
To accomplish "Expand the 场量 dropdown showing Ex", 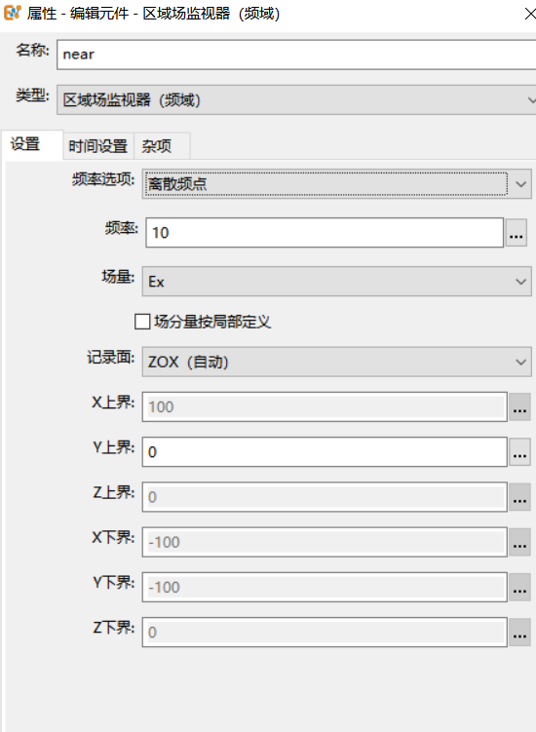I will (336, 282).
